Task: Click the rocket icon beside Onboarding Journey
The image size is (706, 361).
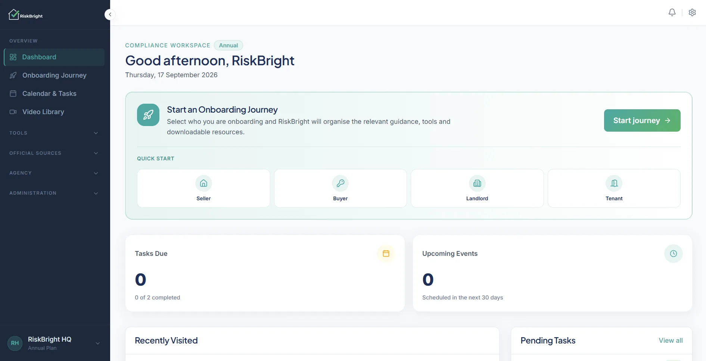Action: pos(13,75)
